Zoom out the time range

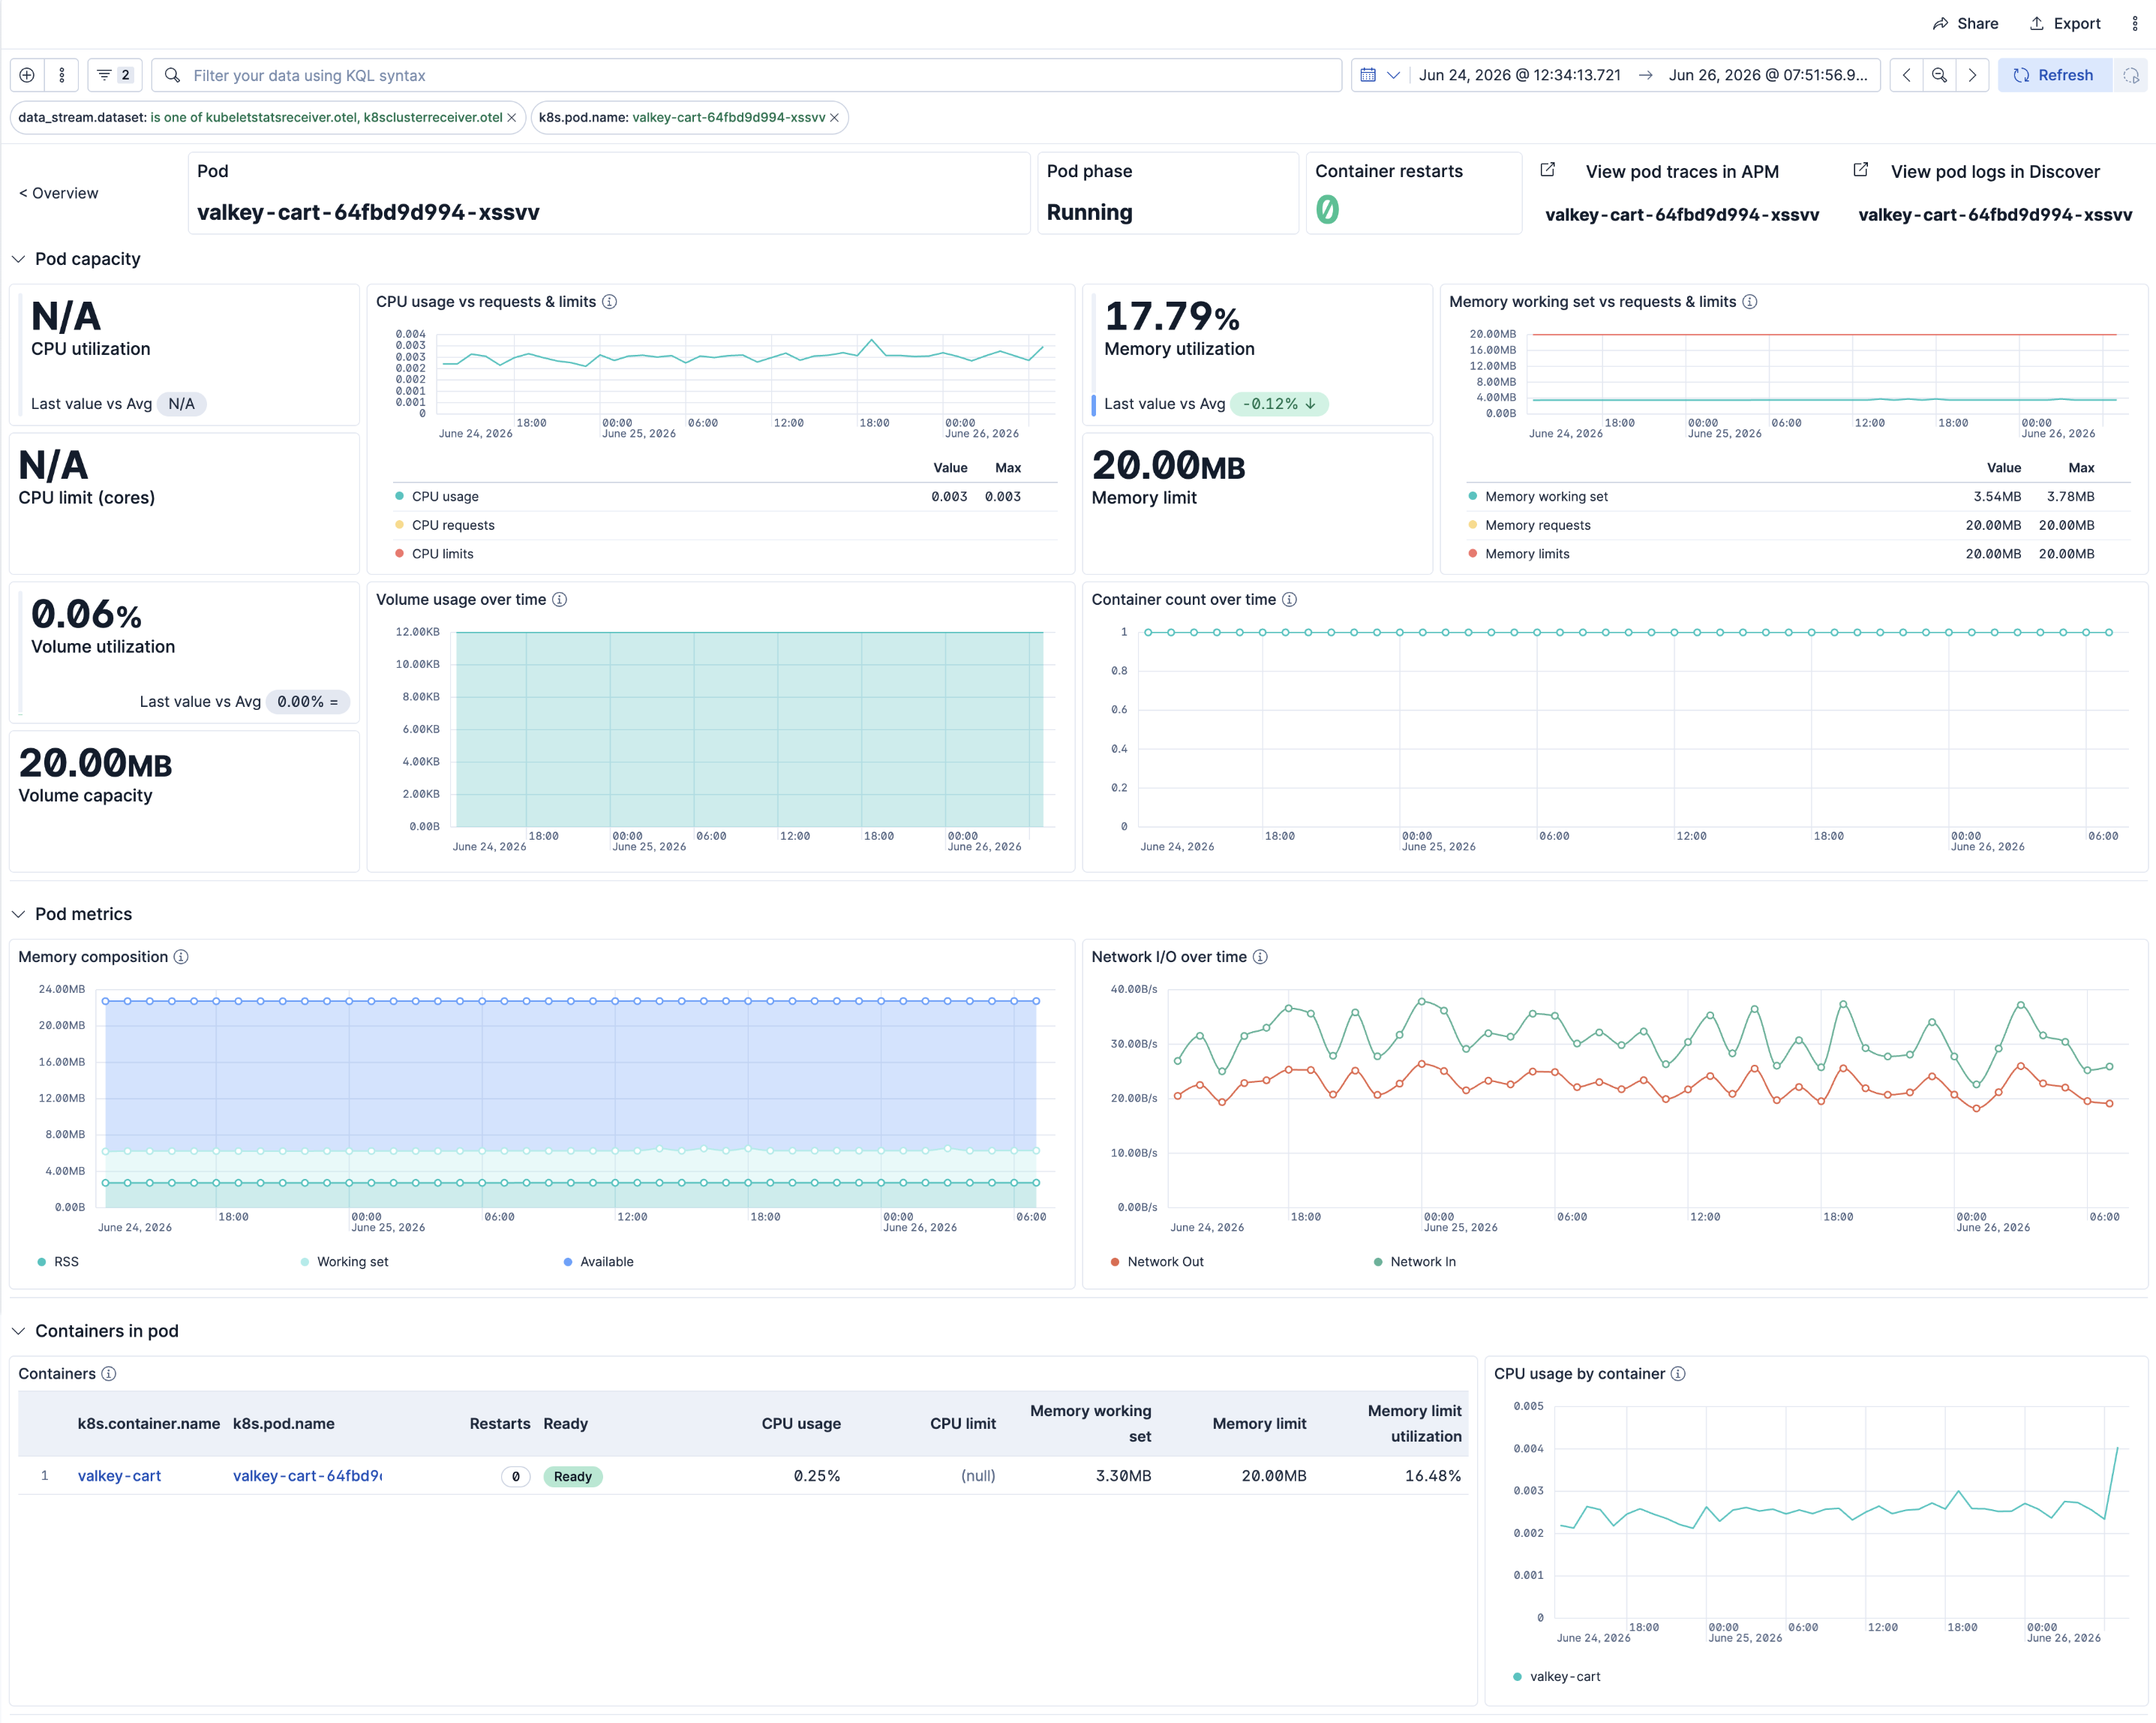point(1939,75)
